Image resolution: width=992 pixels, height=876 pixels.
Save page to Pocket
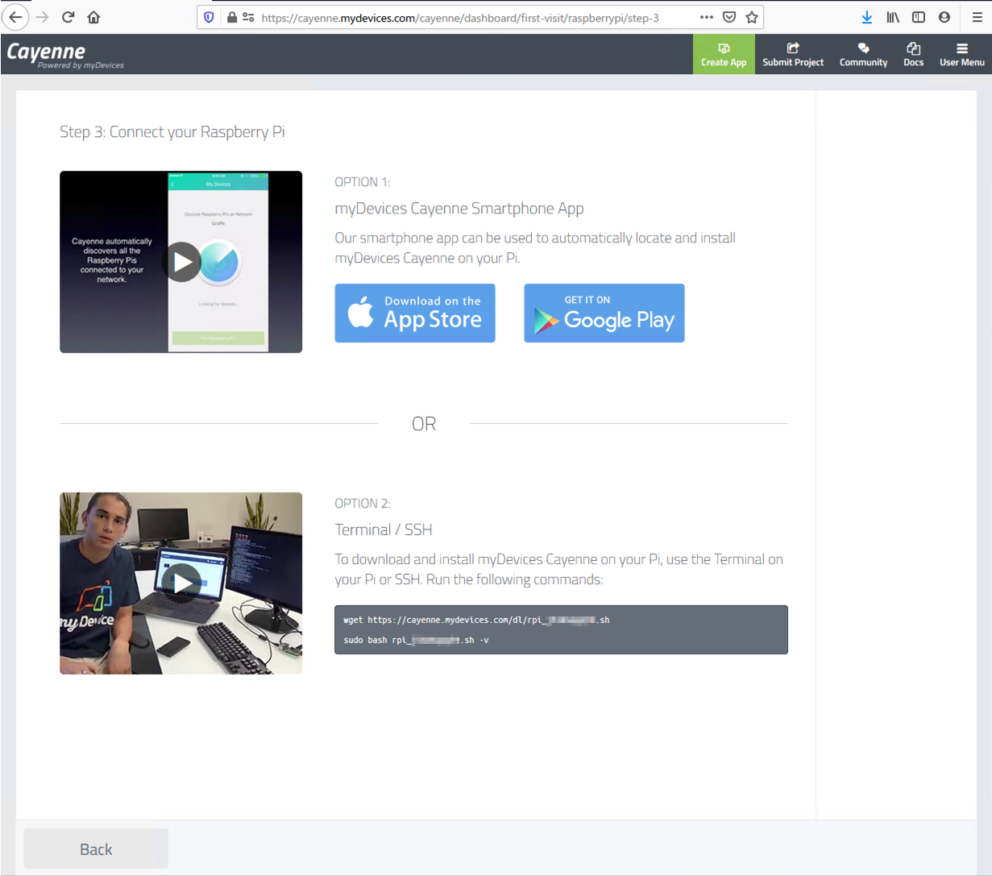(x=729, y=17)
